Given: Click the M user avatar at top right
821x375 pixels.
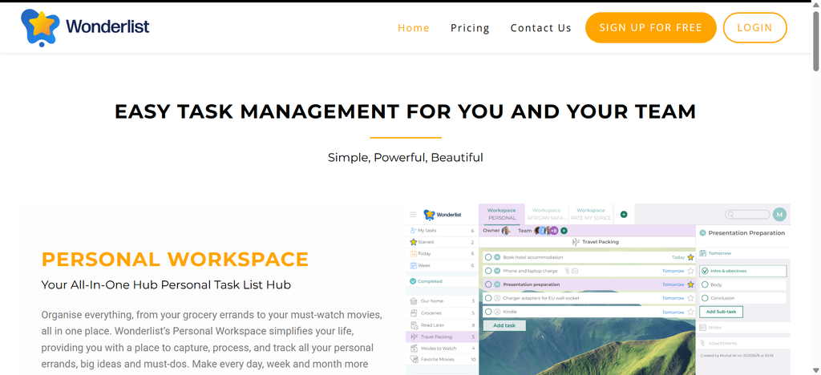Looking at the screenshot, I should [x=779, y=215].
